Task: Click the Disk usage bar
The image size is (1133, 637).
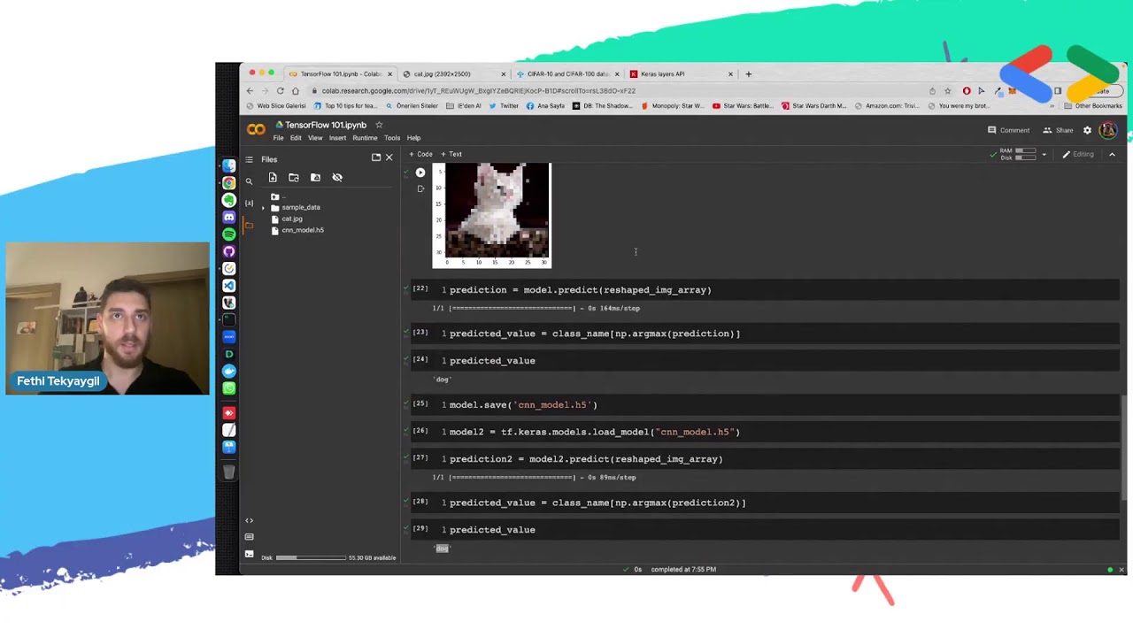Action: pyautogui.click(x=311, y=557)
